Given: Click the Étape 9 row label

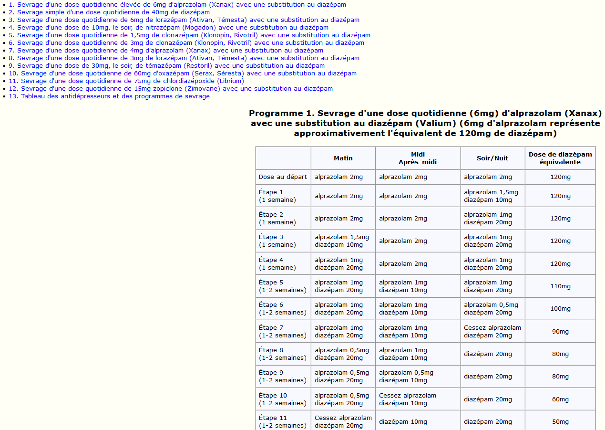Looking at the screenshot, I should pos(283,376).
